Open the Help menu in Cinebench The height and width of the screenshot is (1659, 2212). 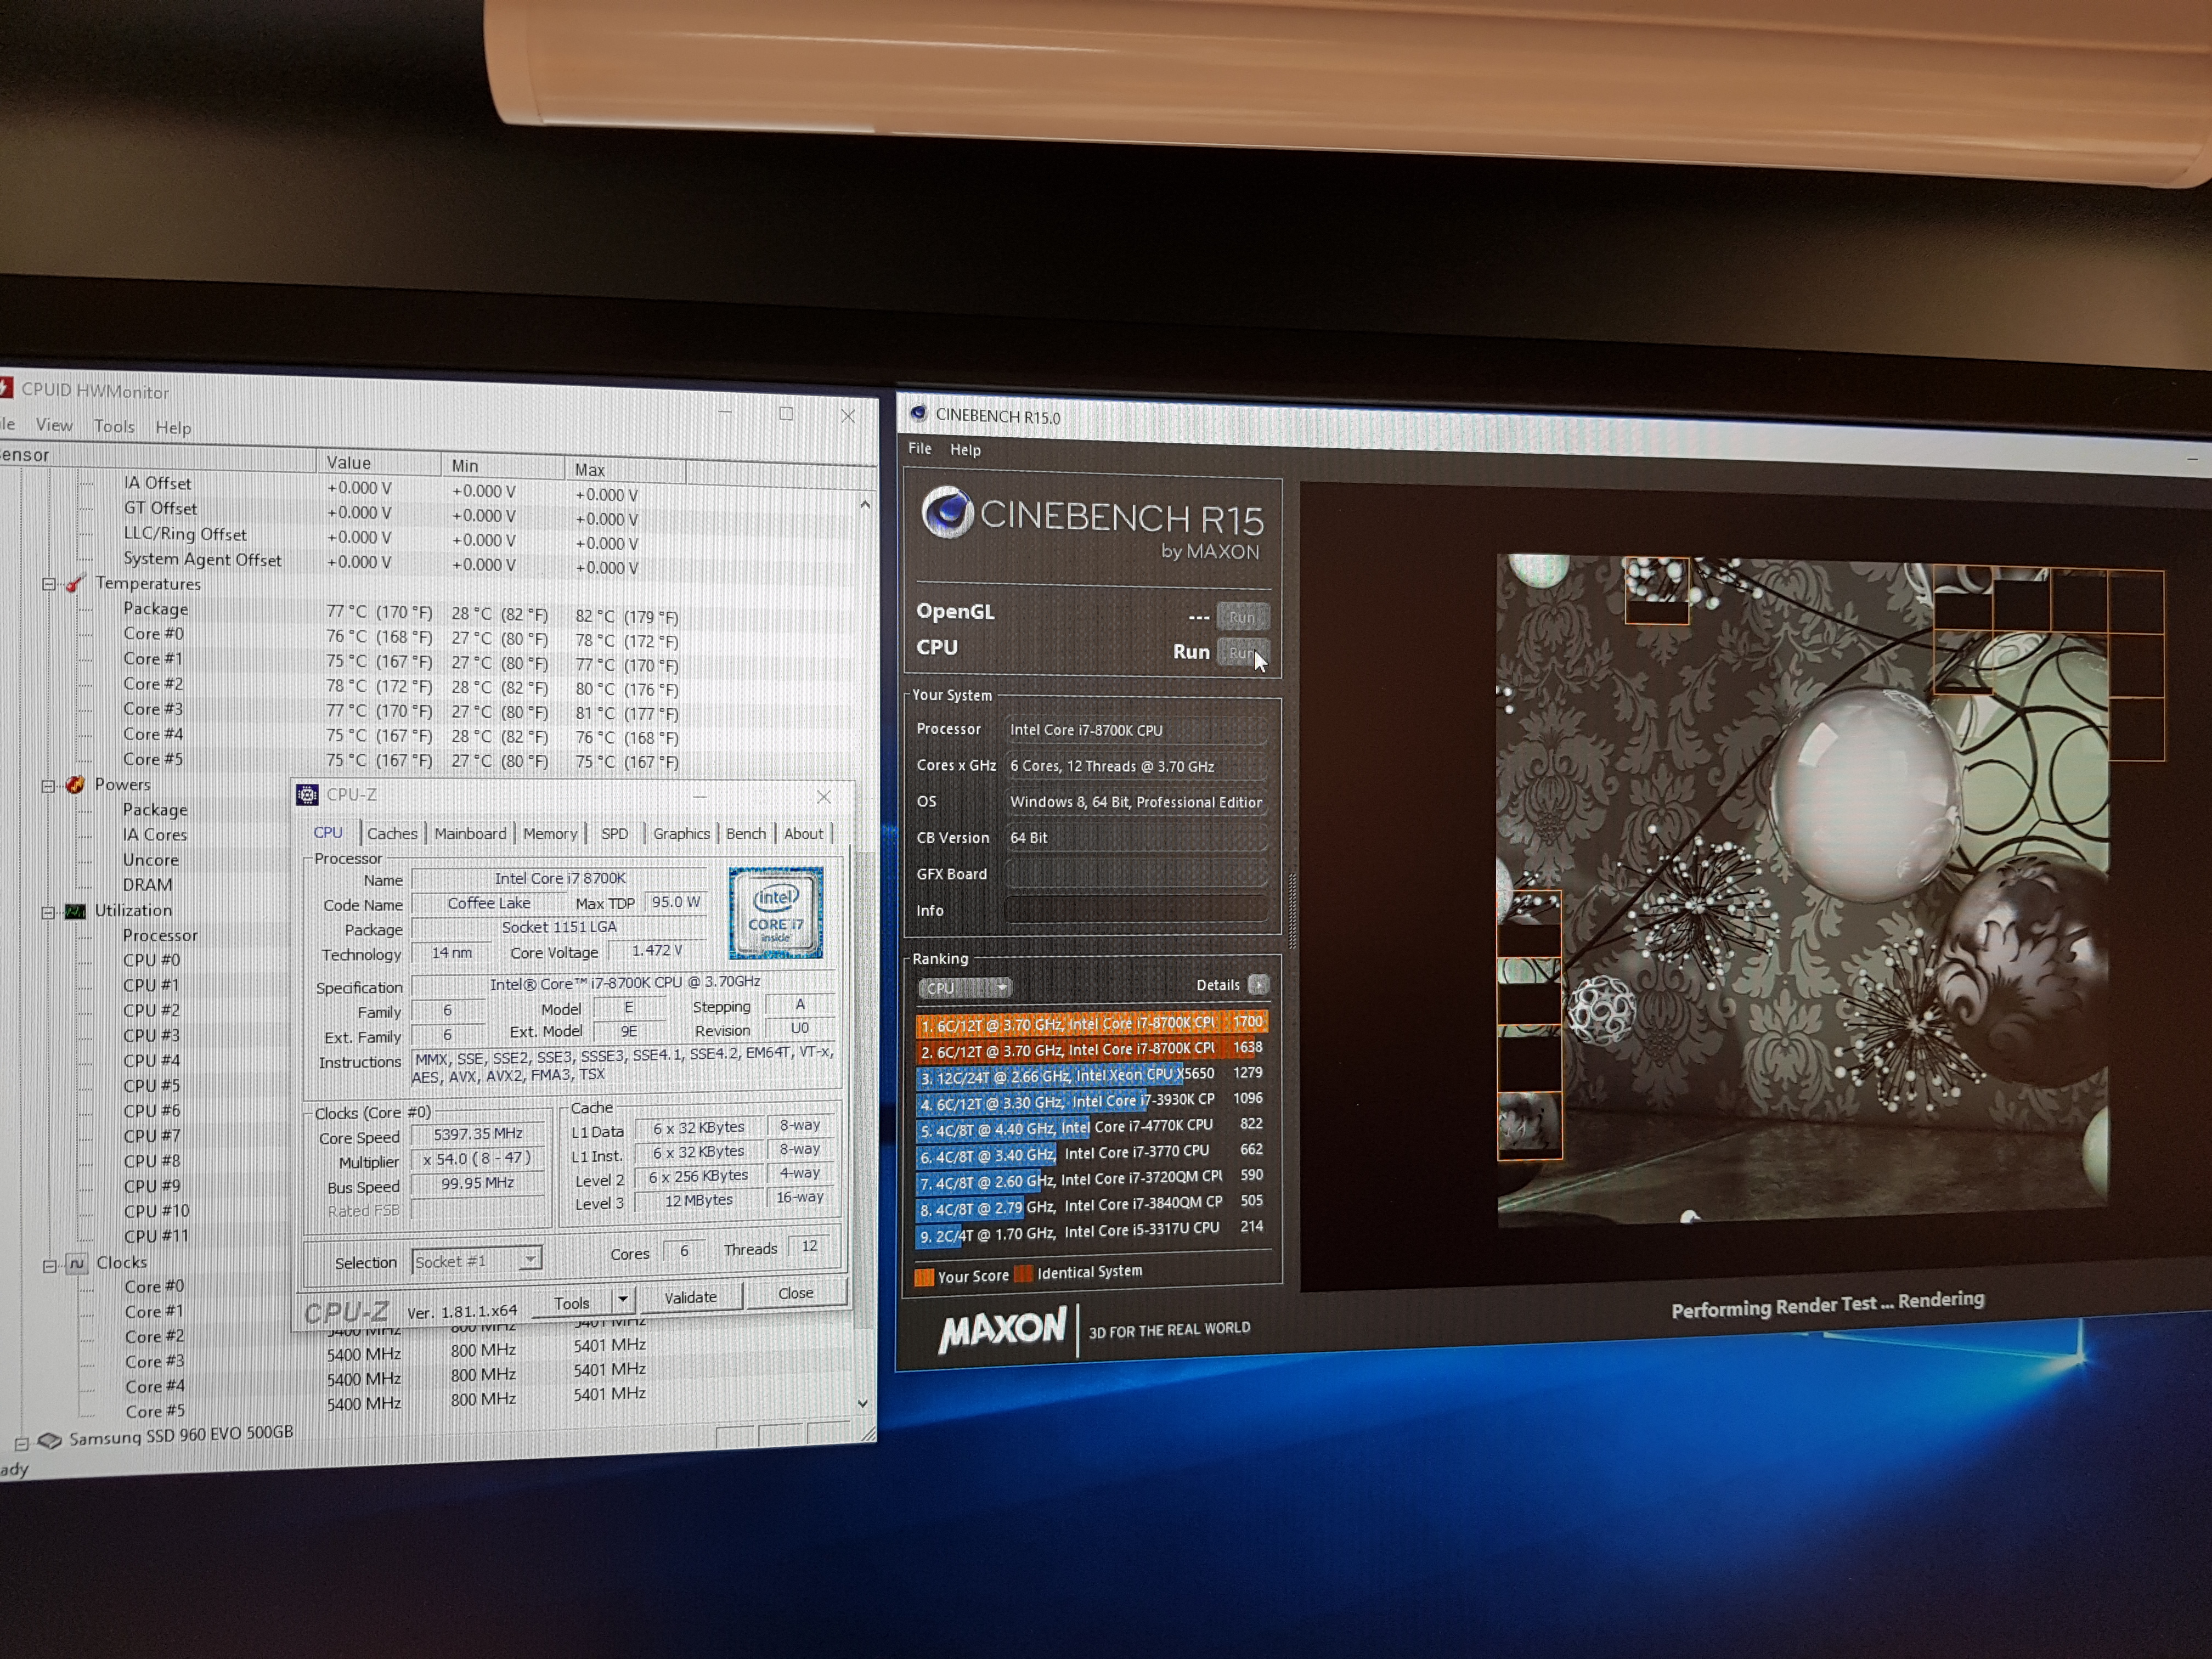coord(965,450)
